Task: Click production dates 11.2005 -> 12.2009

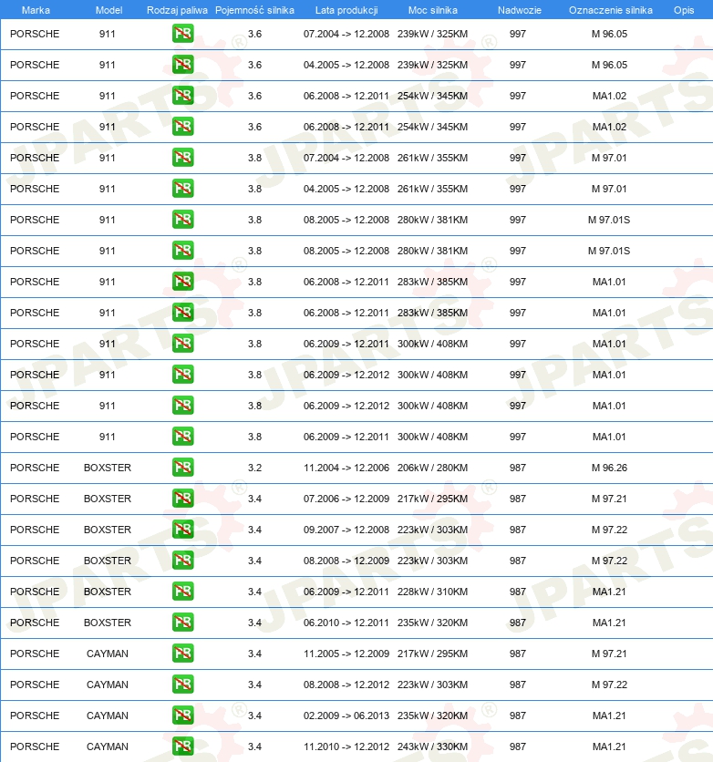Action: 346,654
